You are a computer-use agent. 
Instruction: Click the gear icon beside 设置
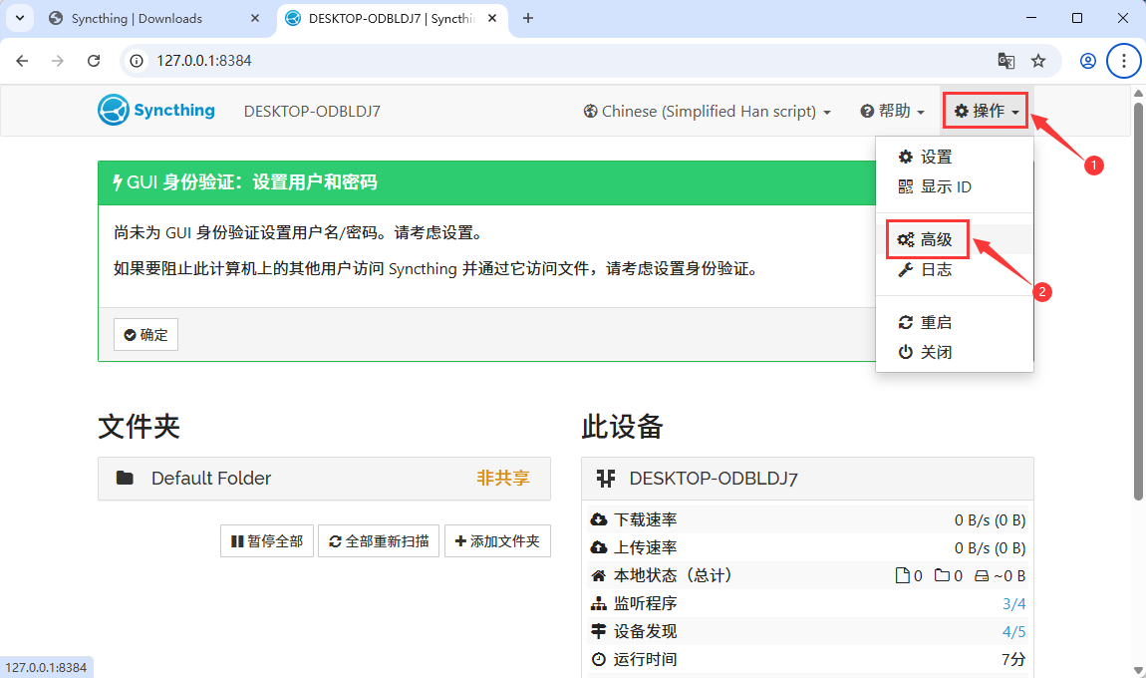[906, 158]
